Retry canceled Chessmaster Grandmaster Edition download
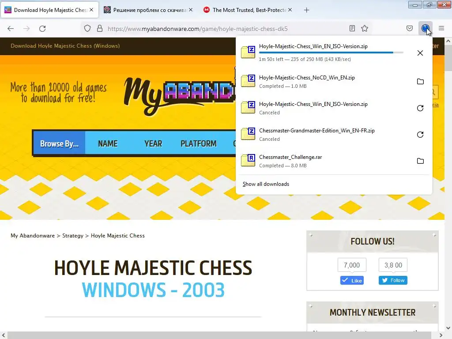The height and width of the screenshot is (339, 452). click(420, 135)
